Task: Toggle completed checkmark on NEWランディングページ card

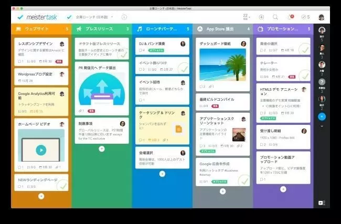Action: click(x=62, y=186)
